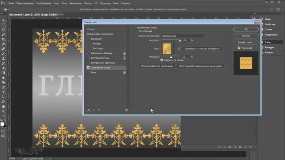Select the Move tool in the toolbar

pos(3,20)
